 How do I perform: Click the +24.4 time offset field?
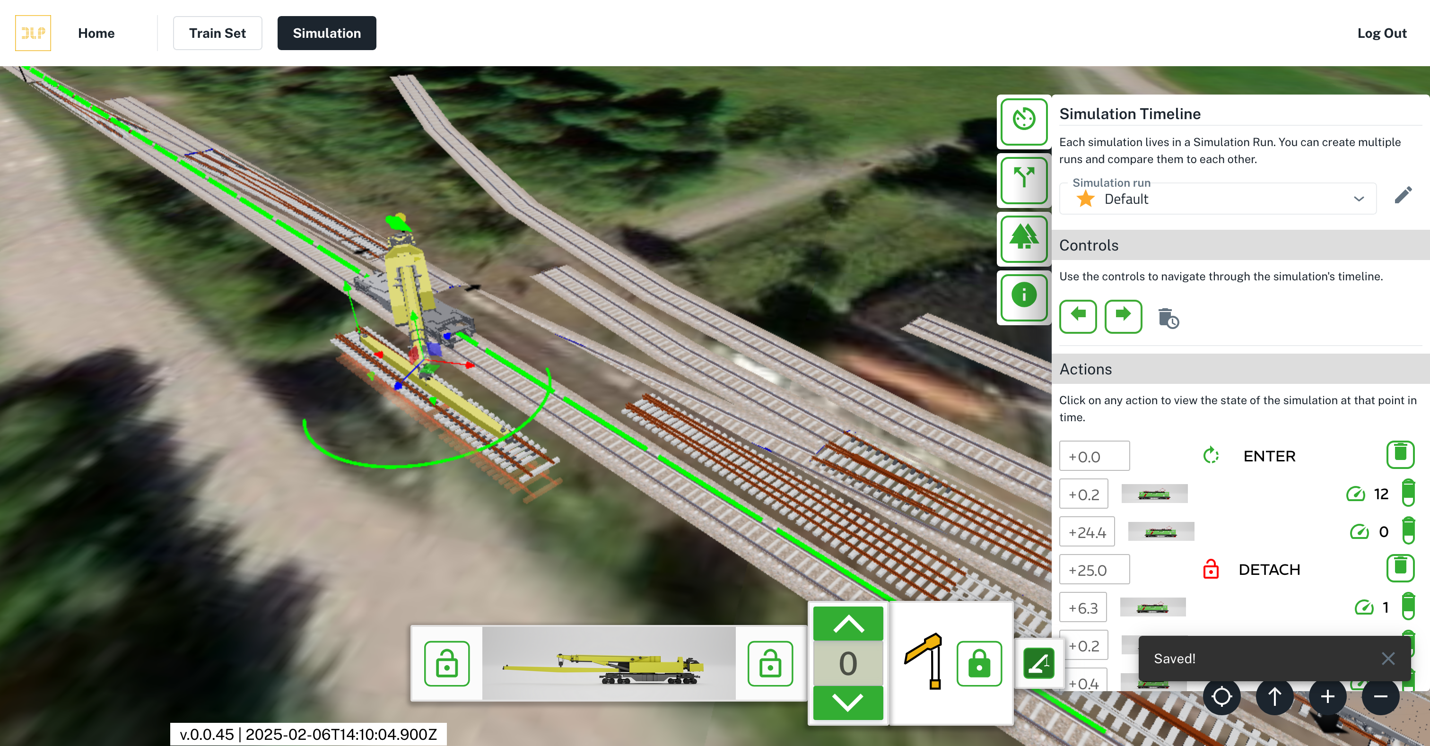pyautogui.click(x=1086, y=531)
